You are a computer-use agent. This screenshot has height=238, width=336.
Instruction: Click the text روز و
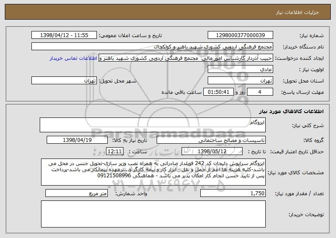pyautogui.click(x=240, y=93)
